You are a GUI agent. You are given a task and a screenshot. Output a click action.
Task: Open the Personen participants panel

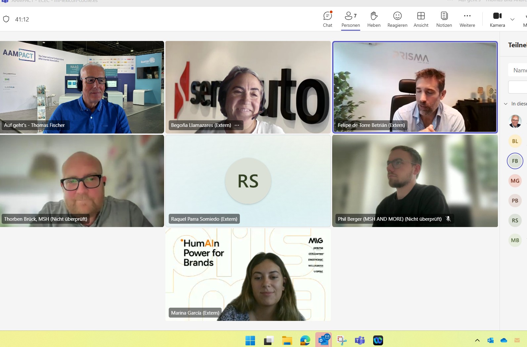coord(350,19)
